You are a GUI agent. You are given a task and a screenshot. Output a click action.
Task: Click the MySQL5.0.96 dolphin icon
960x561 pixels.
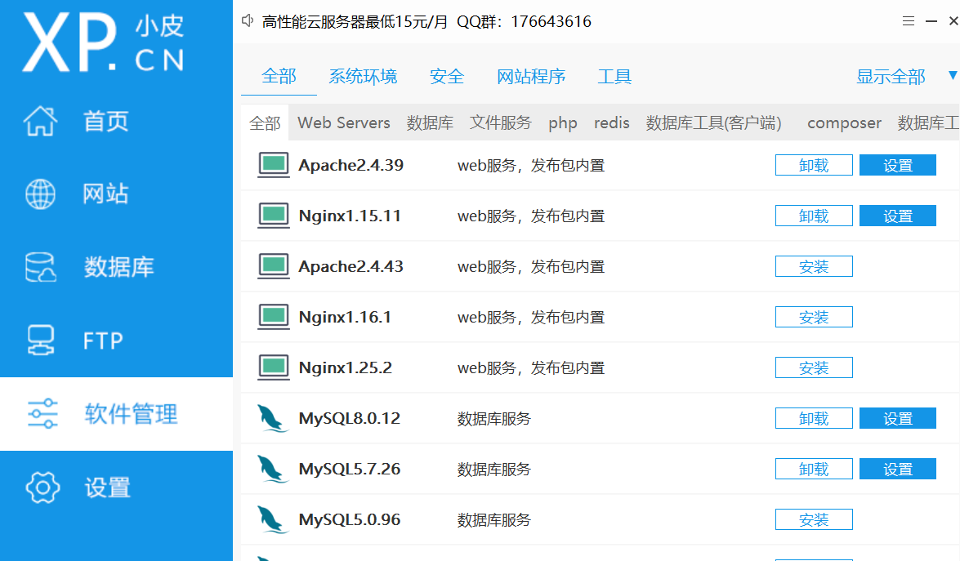click(x=272, y=520)
